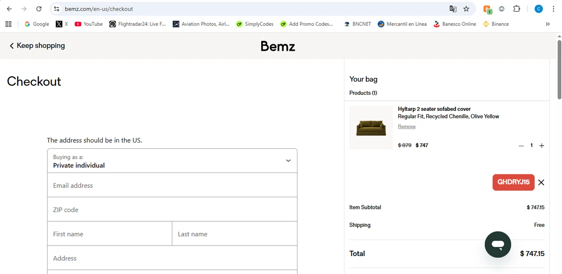Open the apps grid in bookmarks bar
Screen dimensions: 562x274
[9, 24]
